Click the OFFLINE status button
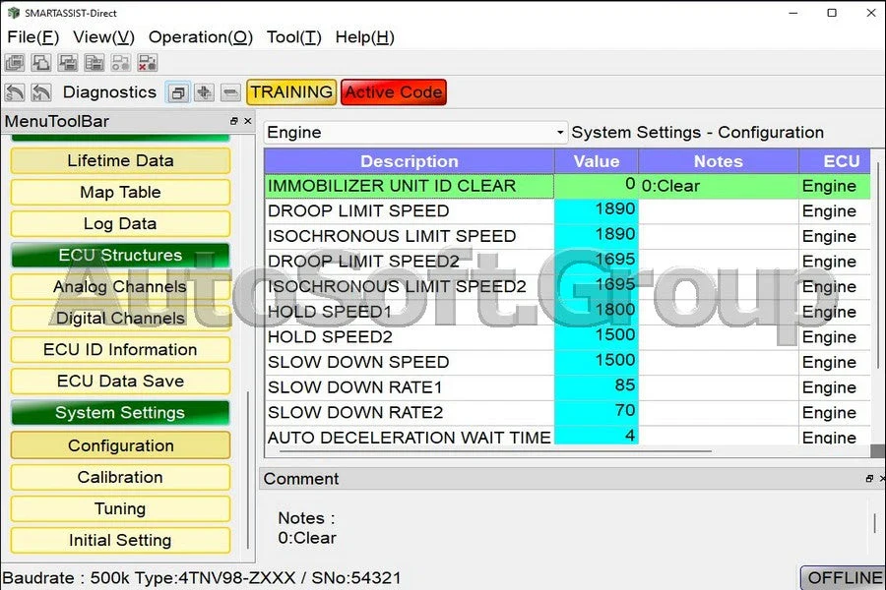 click(844, 577)
